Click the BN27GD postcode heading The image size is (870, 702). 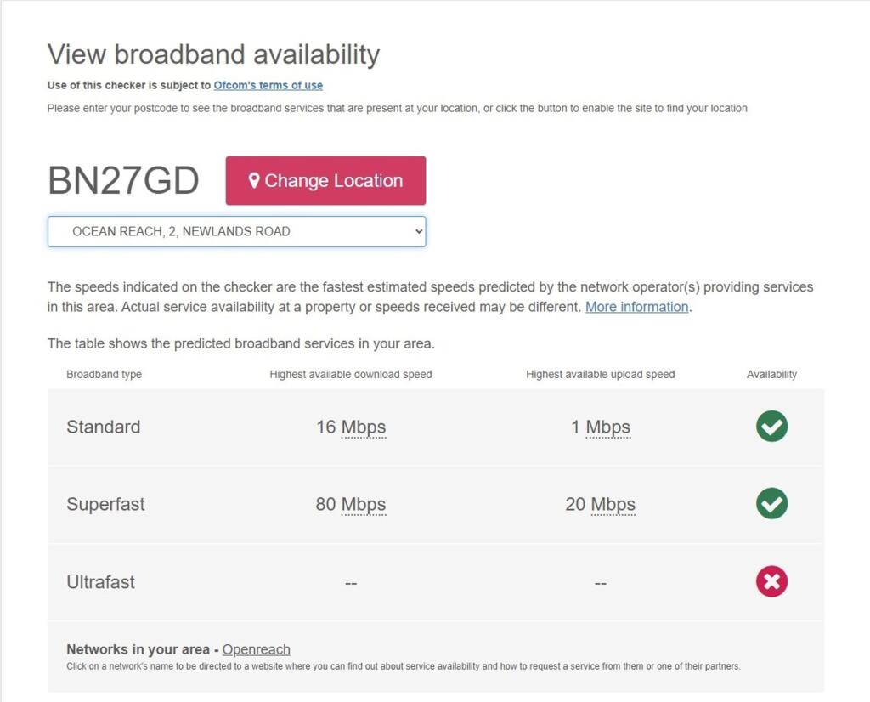point(123,180)
